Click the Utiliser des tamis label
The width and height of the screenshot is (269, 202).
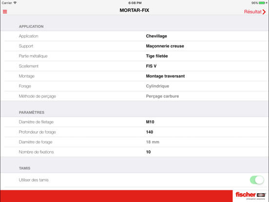point(34,180)
